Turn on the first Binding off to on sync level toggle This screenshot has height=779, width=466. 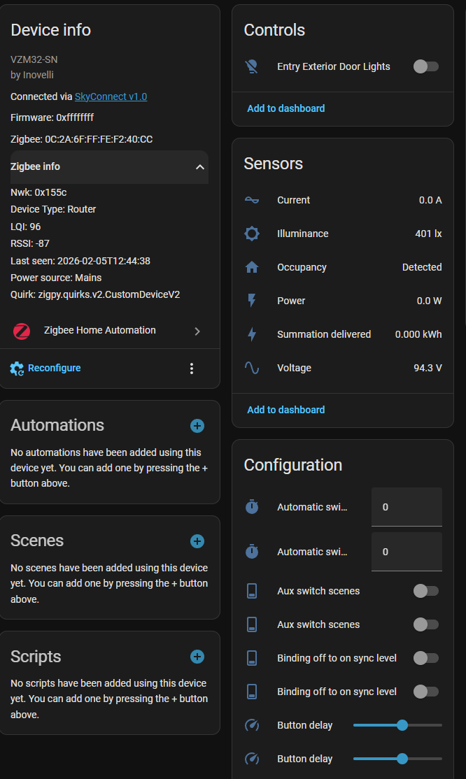pyautogui.click(x=425, y=658)
